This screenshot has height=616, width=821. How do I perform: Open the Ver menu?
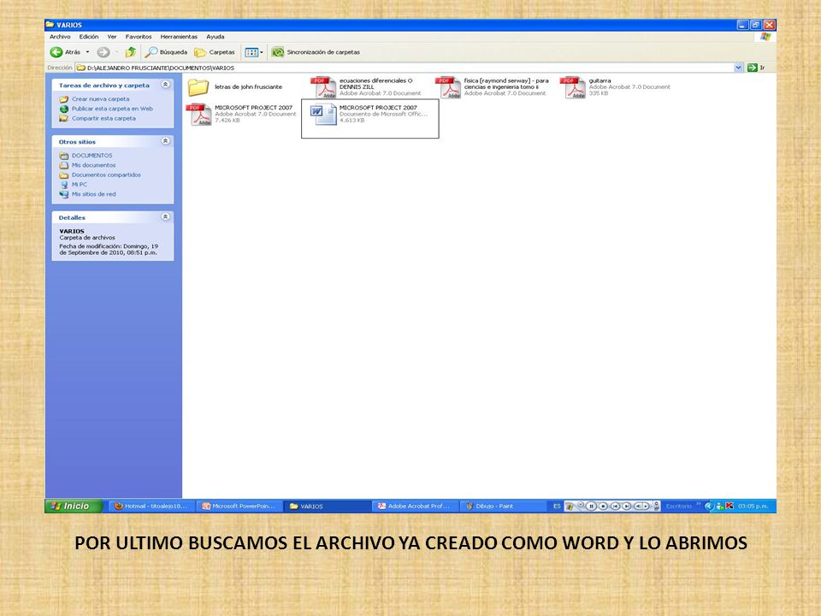coord(112,37)
